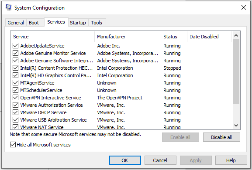The width and height of the screenshot is (252, 170).
Task: Select 'Adobe Genuine Monitor Service' row text
Action: click(x=53, y=53)
